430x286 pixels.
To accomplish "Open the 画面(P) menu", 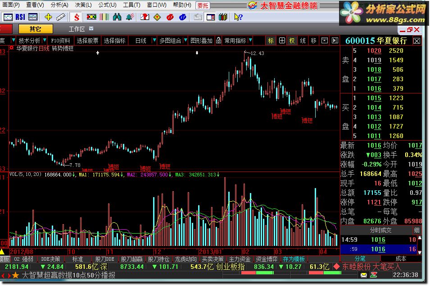I will pyautogui.click(x=11, y=5).
